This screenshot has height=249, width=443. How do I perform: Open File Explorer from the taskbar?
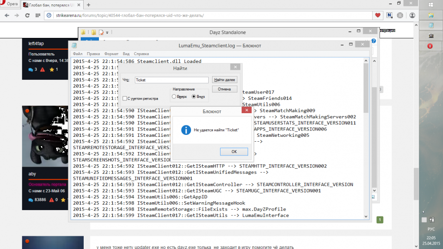point(431,15)
